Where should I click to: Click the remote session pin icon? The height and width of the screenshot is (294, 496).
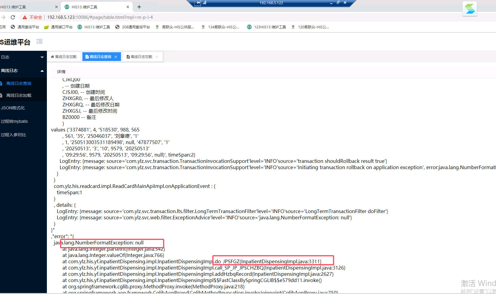pos(198,3)
